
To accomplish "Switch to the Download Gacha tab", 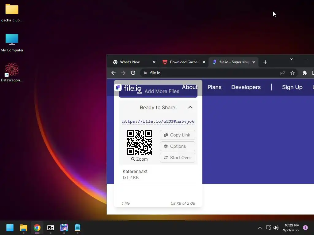I will tap(183, 62).
